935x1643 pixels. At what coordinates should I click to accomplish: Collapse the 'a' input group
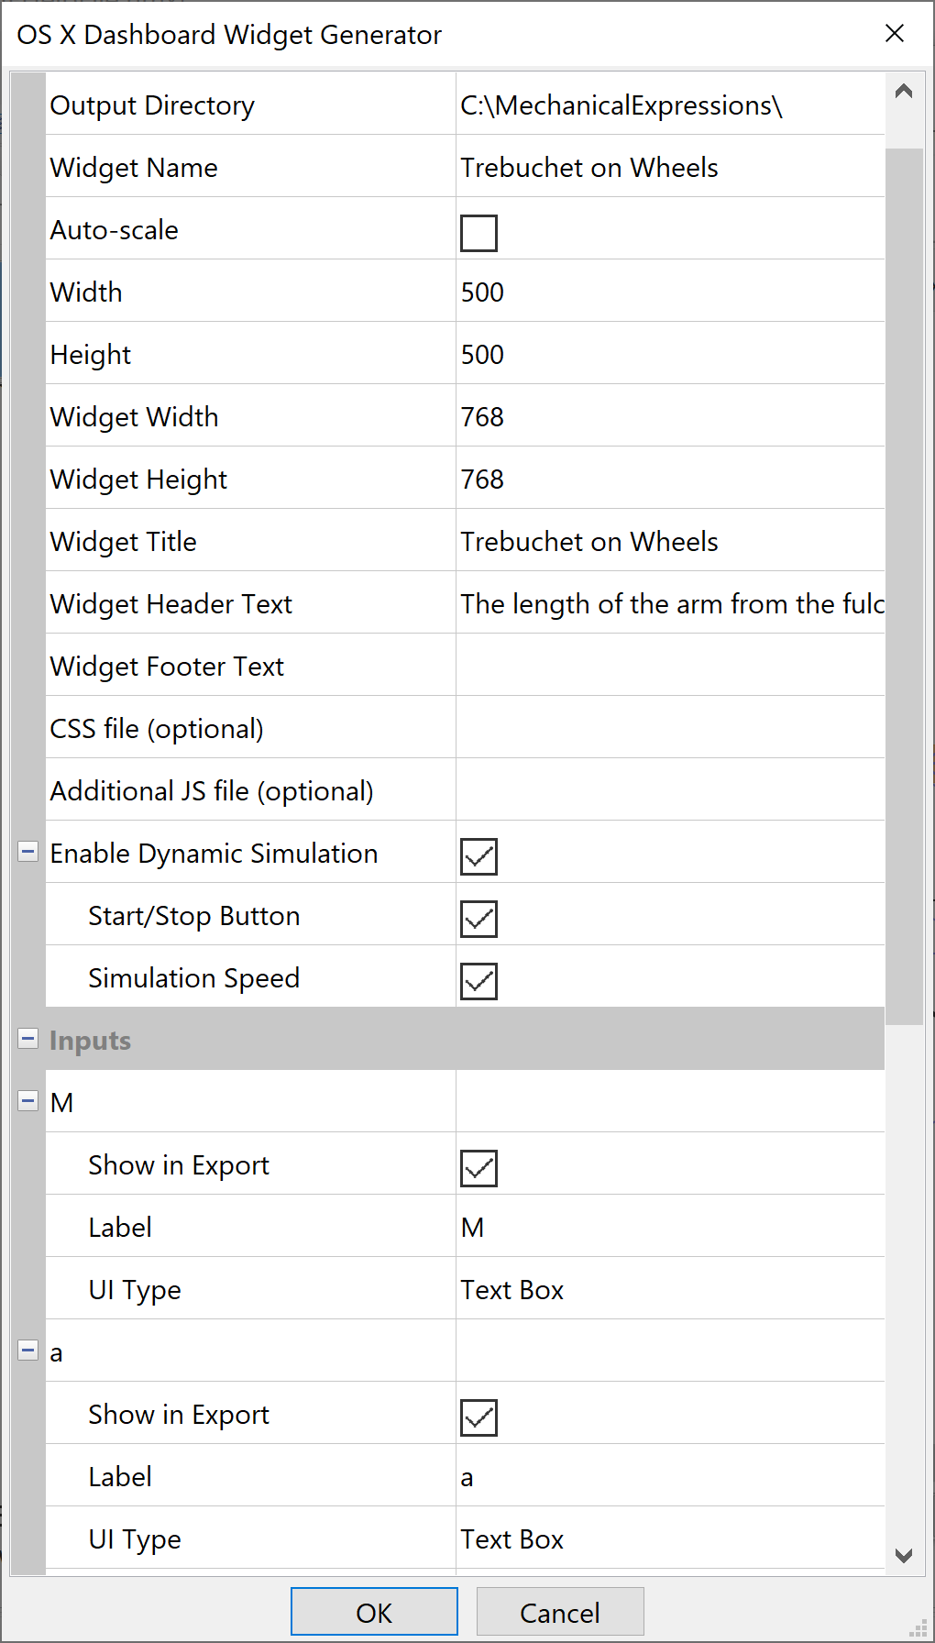(x=28, y=1351)
